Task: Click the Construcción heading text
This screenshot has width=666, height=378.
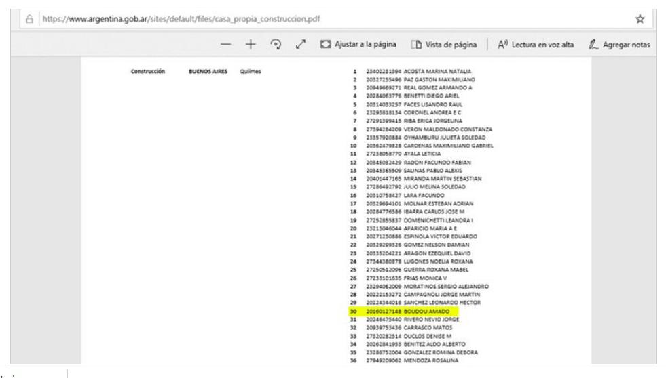Action: coord(148,72)
